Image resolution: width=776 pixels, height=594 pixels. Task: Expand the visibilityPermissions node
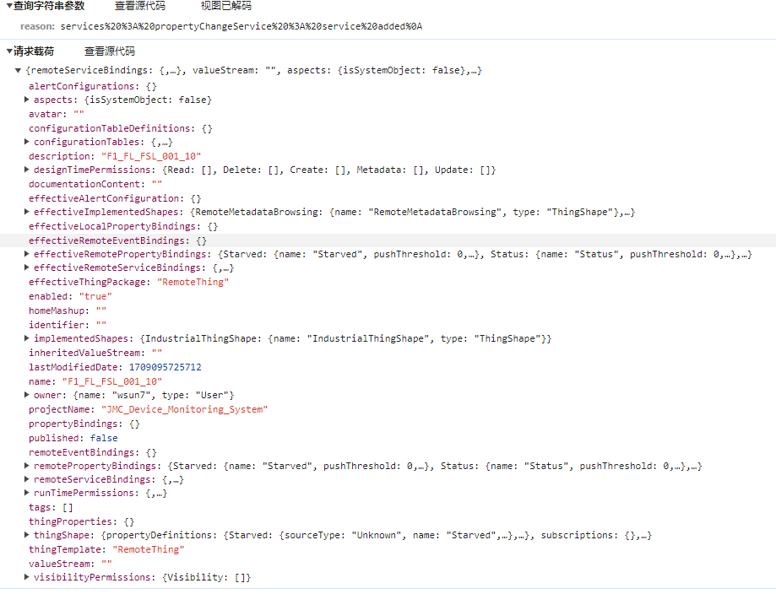click(x=27, y=577)
